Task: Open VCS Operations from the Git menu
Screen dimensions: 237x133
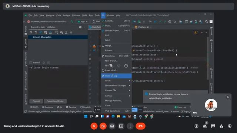Action: tap(116, 111)
